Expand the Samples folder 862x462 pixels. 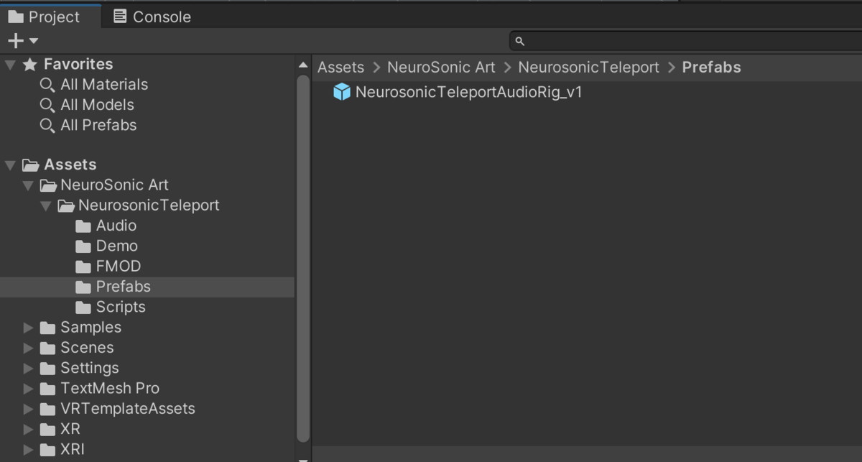[x=28, y=327]
